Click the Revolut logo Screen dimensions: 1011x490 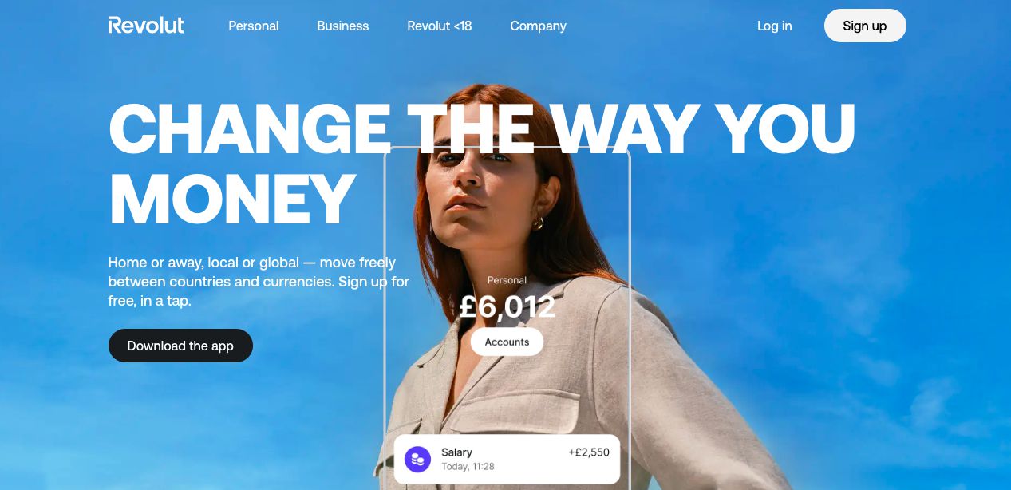pyautogui.click(x=146, y=26)
